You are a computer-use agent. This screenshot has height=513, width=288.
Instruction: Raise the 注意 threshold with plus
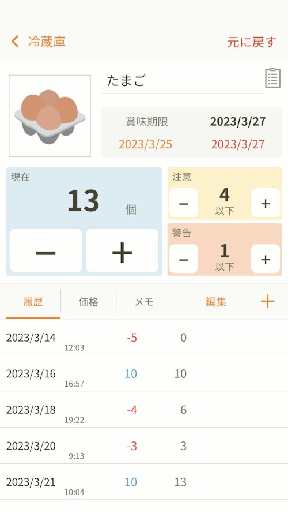[x=266, y=203]
